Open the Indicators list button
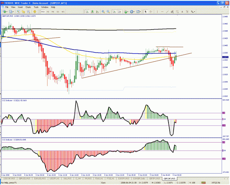Screen dimensions: 230x185 (x=125, y=11)
